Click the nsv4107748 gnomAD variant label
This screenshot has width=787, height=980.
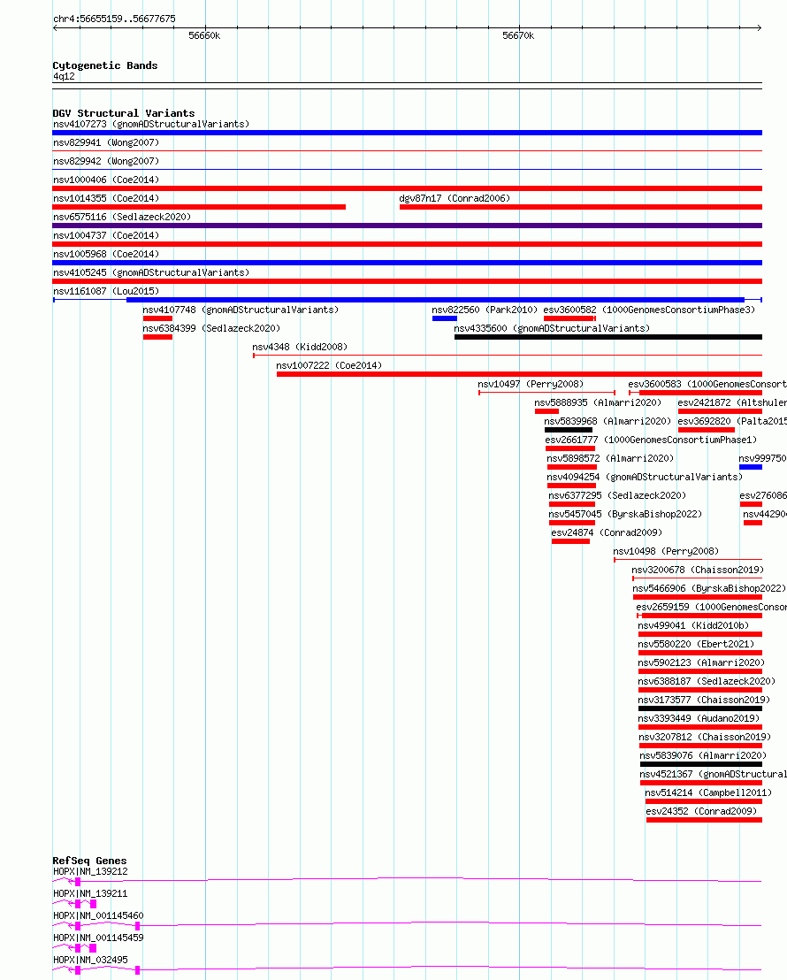pyautogui.click(x=241, y=310)
